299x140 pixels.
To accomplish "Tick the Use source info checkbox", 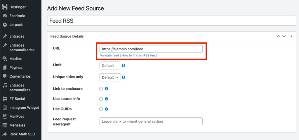I will (x=101, y=99).
